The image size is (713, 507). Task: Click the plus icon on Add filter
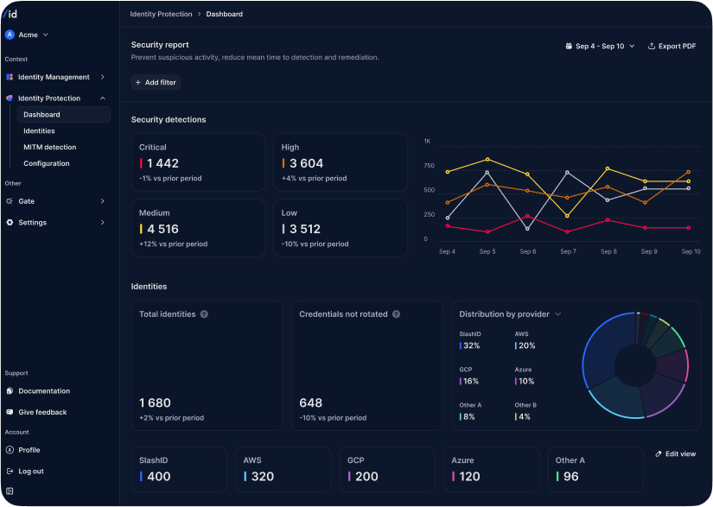point(138,82)
